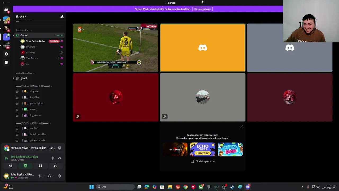Click the add a server plus icon
The height and width of the screenshot is (191, 339).
tap(6, 54)
